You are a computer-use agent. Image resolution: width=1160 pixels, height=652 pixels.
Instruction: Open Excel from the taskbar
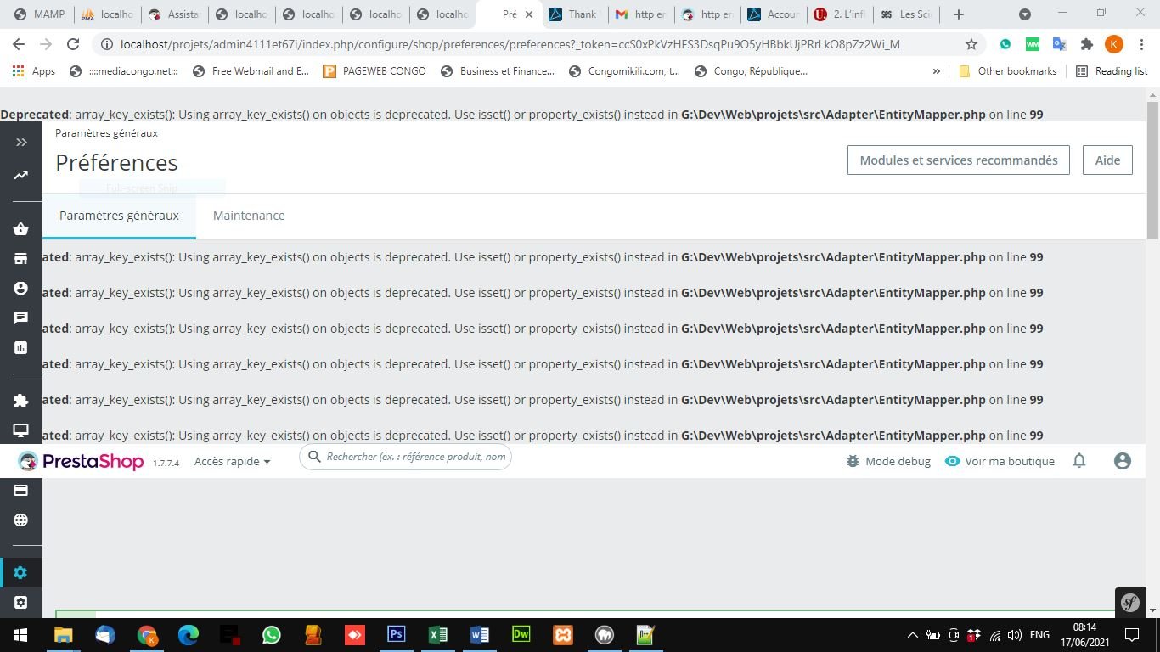click(x=437, y=635)
